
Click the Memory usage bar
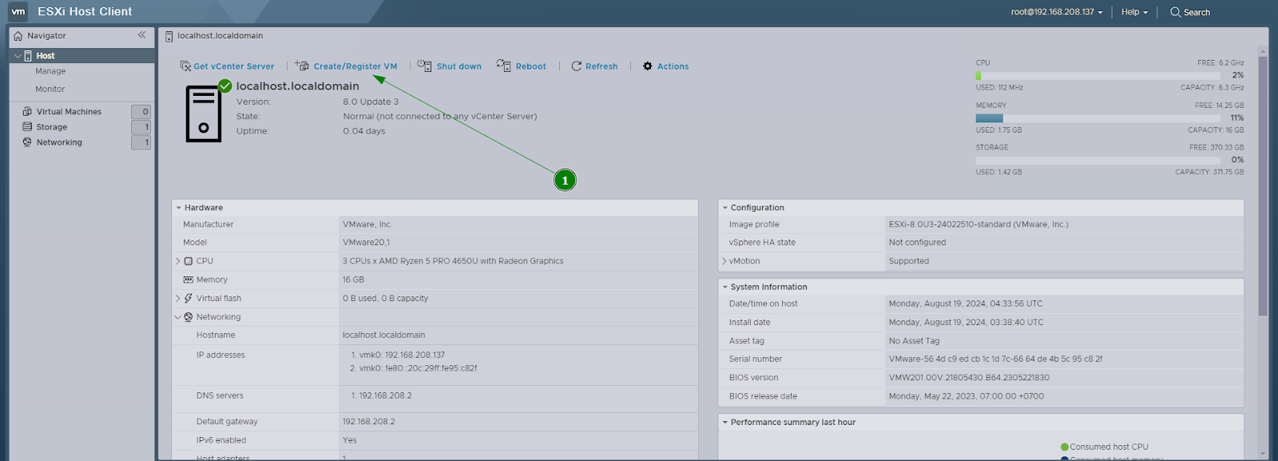1097,118
